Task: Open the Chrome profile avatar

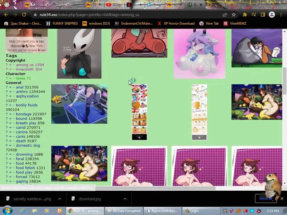Action: pos(272,15)
